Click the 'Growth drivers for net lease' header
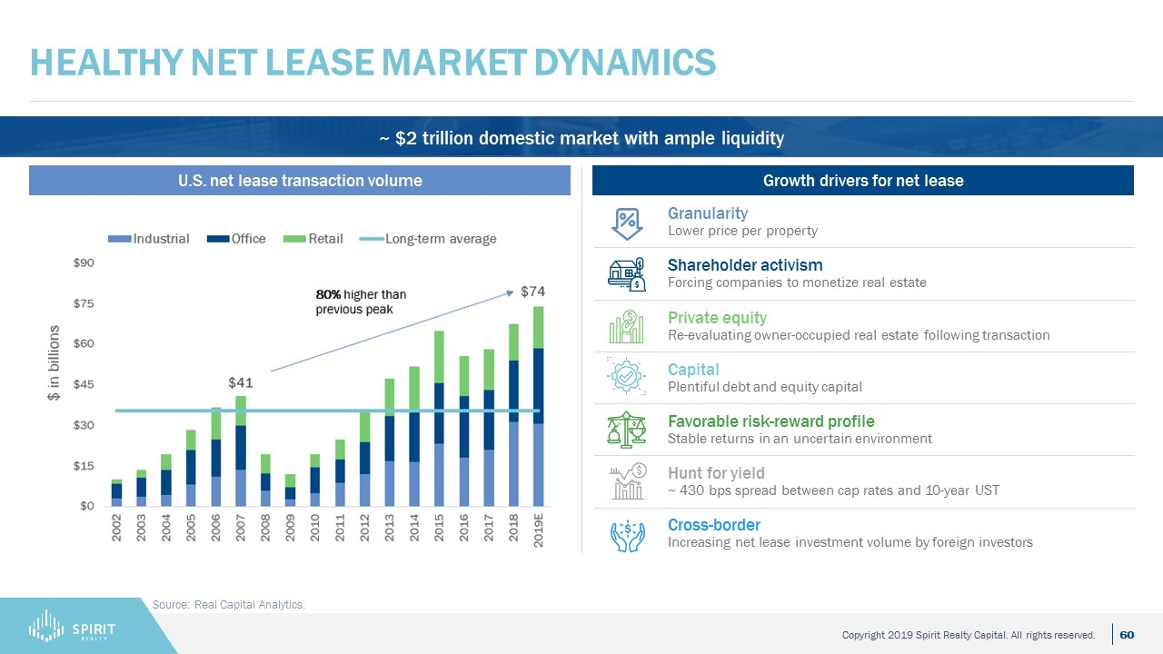Screen dimensions: 1163x654 point(863,181)
